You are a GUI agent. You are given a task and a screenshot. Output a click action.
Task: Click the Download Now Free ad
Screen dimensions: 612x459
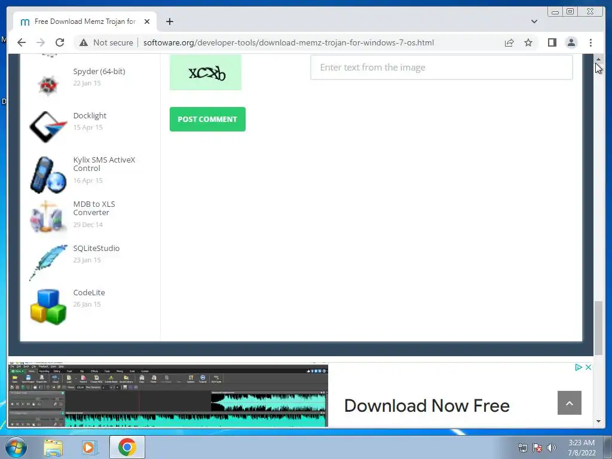[x=427, y=406]
